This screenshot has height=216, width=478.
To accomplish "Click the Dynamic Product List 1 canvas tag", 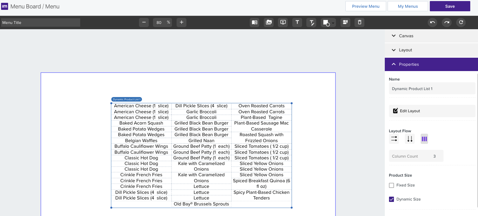I will click(x=127, y=100).
